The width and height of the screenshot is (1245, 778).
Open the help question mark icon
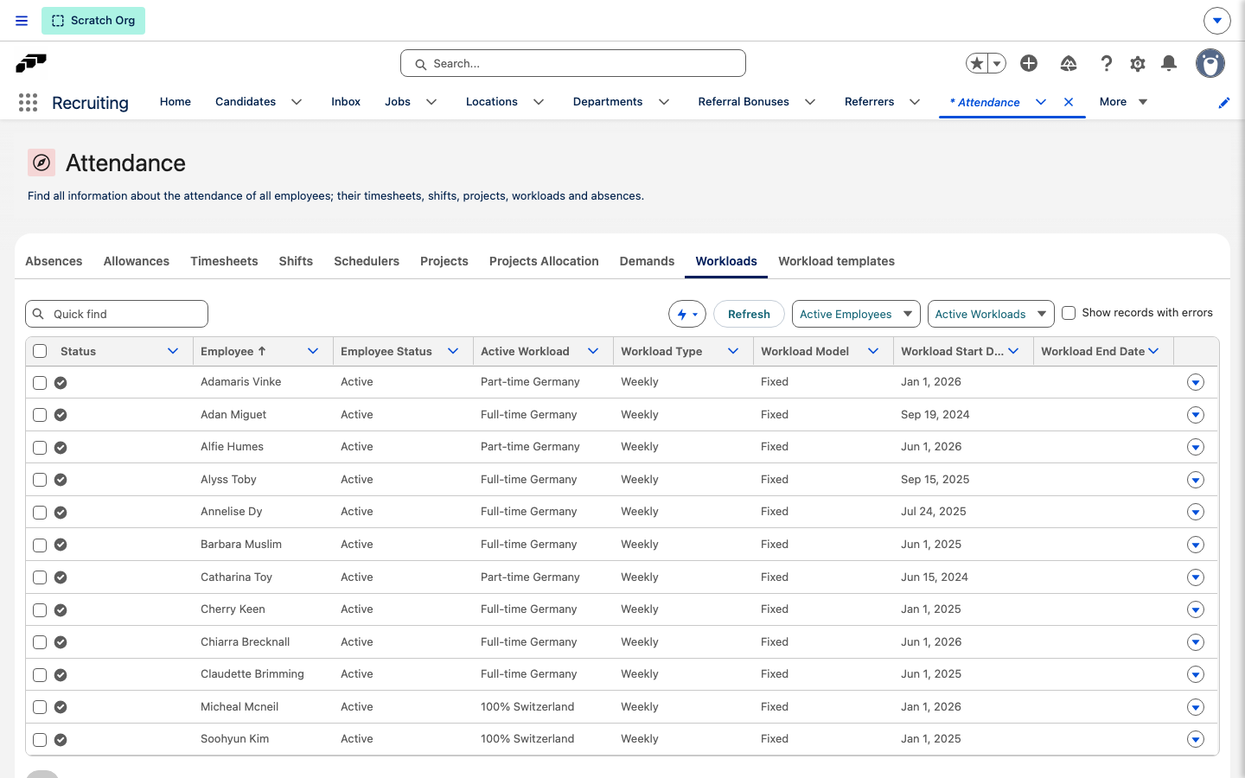(1106, 63)
